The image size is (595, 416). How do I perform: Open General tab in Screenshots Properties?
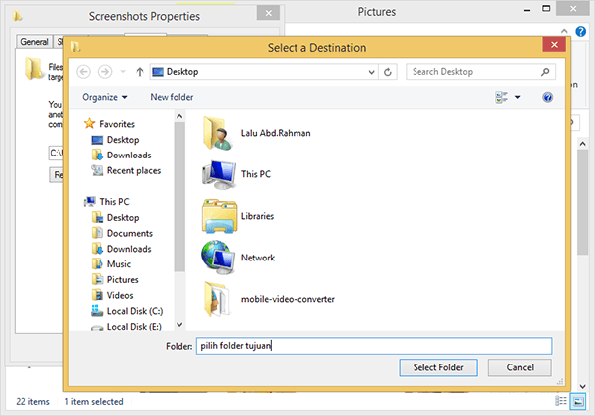[x=34, y=42]
